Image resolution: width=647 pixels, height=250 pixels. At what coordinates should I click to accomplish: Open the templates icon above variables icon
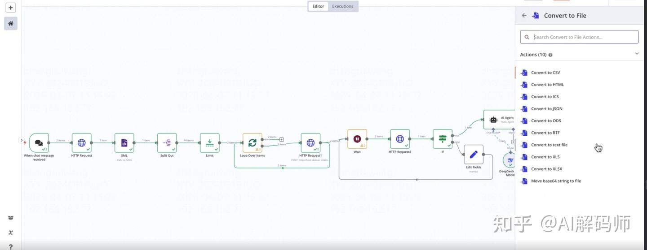(10, 218)
